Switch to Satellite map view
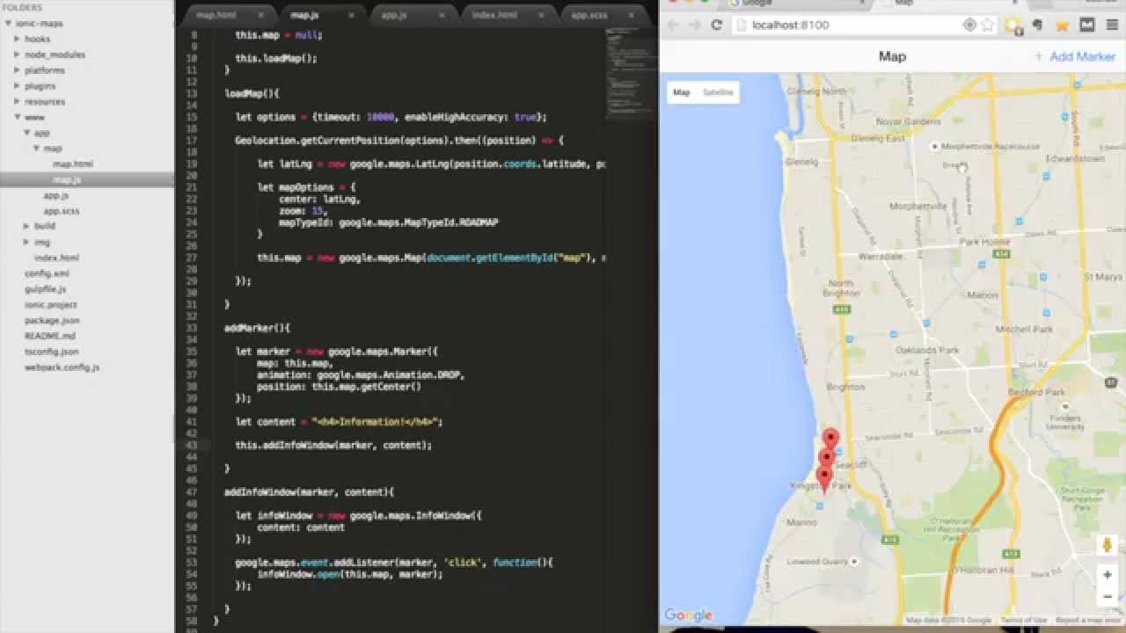The image size is (1126, 633). click(718, 92)
